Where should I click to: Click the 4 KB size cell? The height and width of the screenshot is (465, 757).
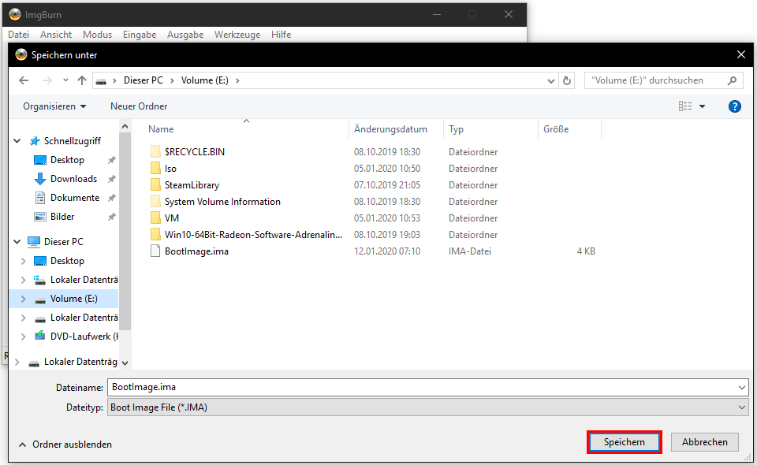click(x=586, y=251)
